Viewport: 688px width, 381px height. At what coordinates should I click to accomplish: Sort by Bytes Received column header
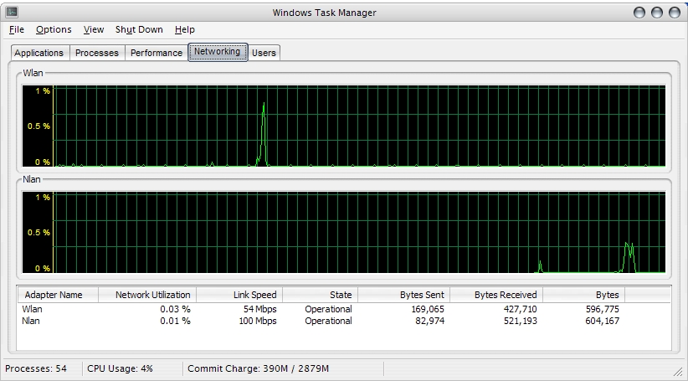click(496, 295)
